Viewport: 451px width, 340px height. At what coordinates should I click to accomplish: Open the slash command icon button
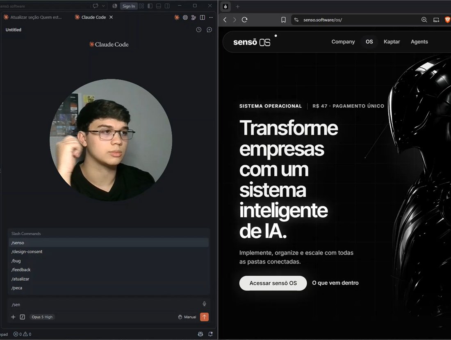point(23,317)
